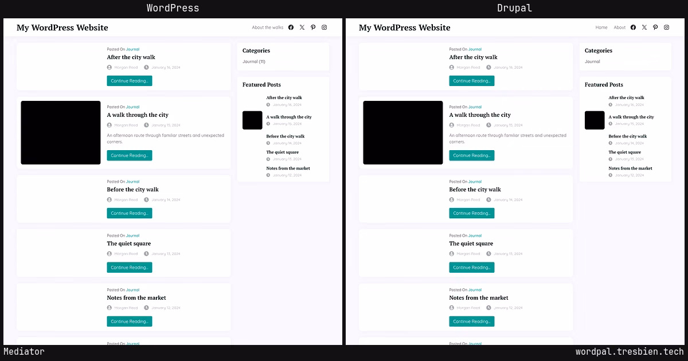Open post title 'After the city walk' in WordPress list
This screenshot has height=361, width=688.
click(x=131, y=57)
